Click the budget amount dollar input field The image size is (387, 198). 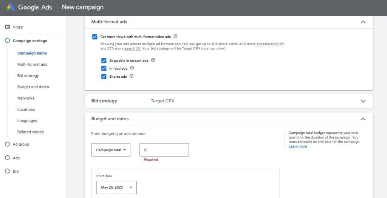(x=164, y=150)
